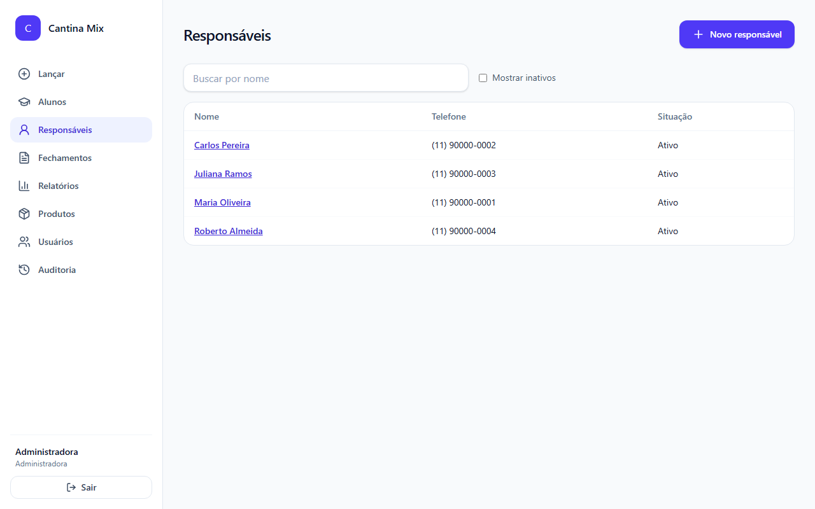Click the Sair label to sign out

pyautogui.click(x=89, y=487)
